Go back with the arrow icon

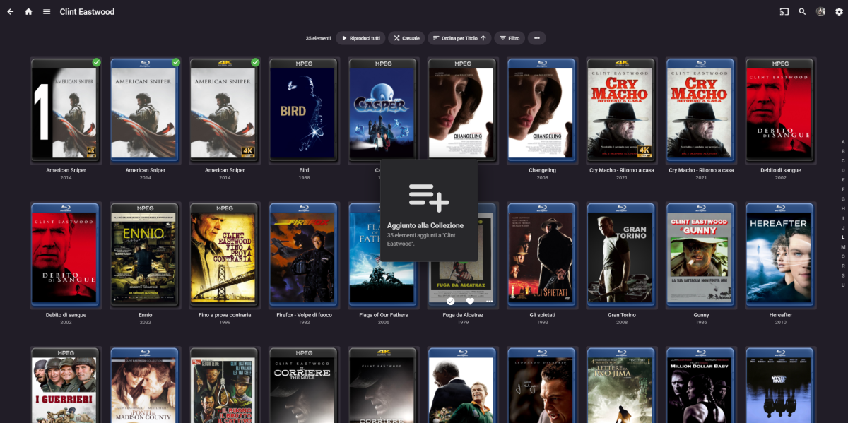(x=10, y=12)
